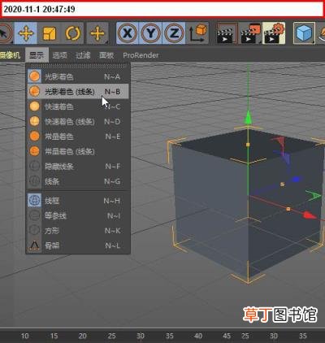This screenshot has width=325, height=343.
Task: Choose 快速着色 (线条) N~D entry
Action: tap(78, 121)
